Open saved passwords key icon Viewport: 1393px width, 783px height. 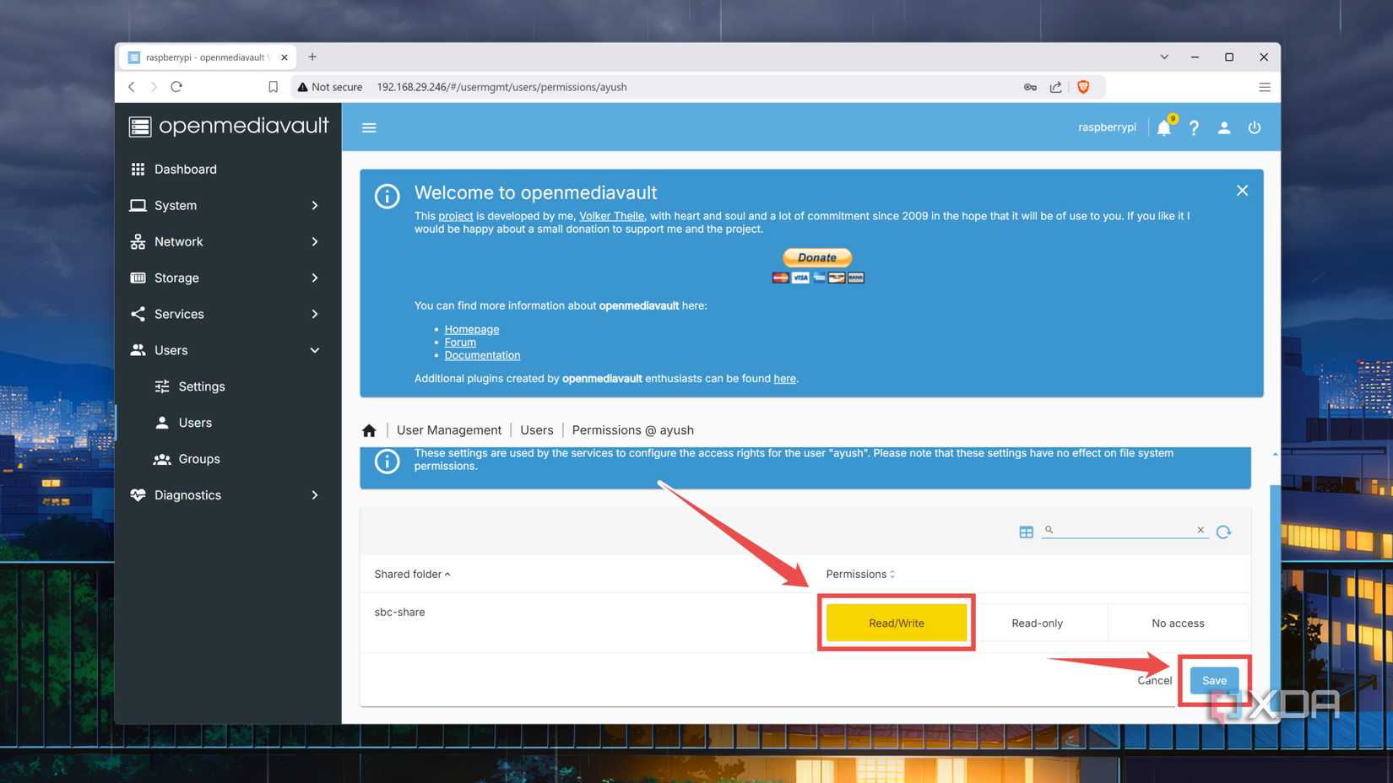tap(1030, 87)
